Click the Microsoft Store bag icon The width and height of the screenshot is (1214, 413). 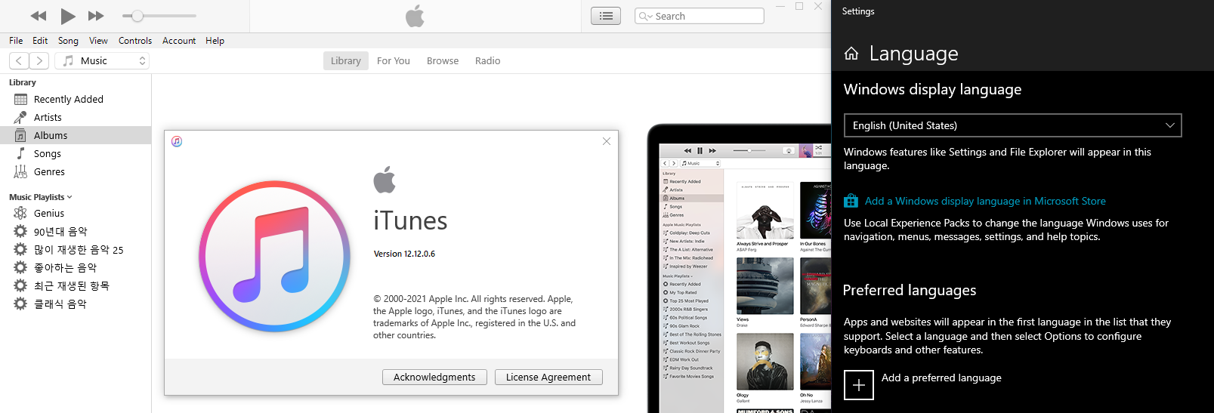coord(851,201)
